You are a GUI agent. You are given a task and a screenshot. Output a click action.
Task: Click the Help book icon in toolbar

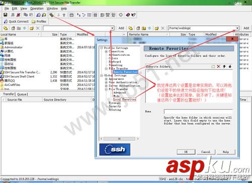[128, 15]
